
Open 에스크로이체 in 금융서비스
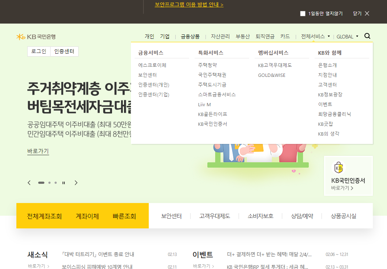[152, 65]
